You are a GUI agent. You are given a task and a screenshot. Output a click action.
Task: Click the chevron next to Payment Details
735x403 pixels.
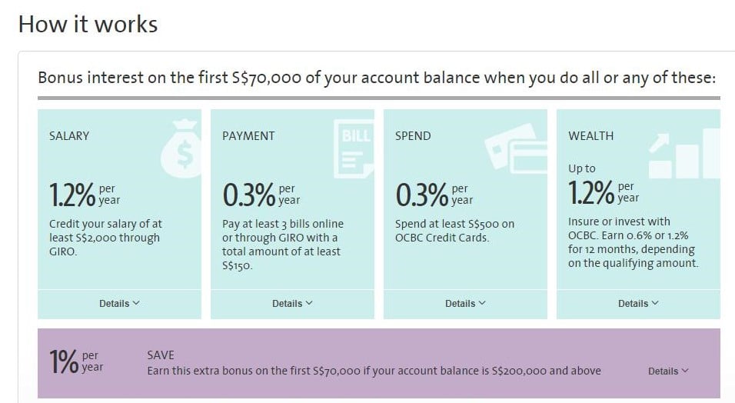coord(309,303)
